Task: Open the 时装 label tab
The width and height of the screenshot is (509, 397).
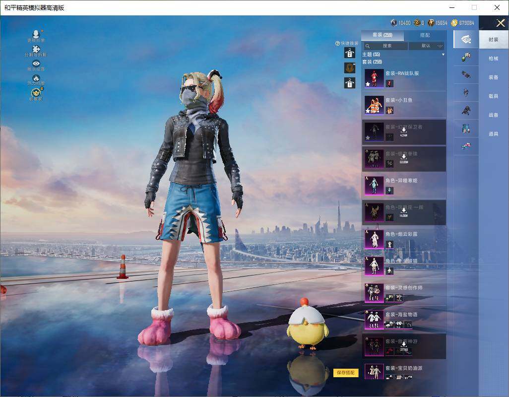Action: pyautogui.click(x=494, y=40)
